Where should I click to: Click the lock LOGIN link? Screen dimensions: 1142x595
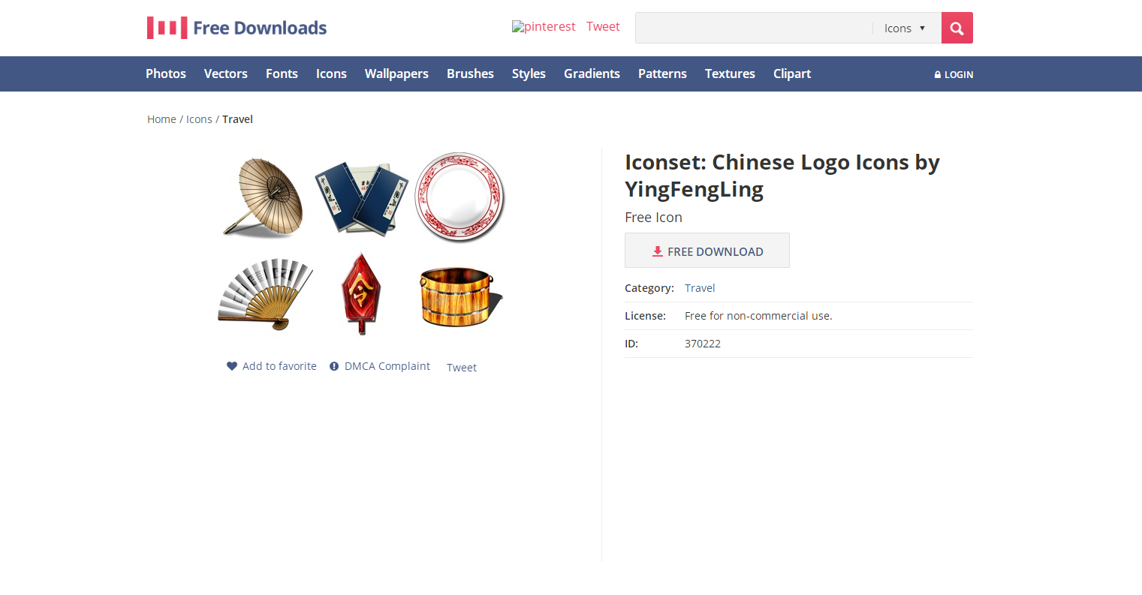954,74
